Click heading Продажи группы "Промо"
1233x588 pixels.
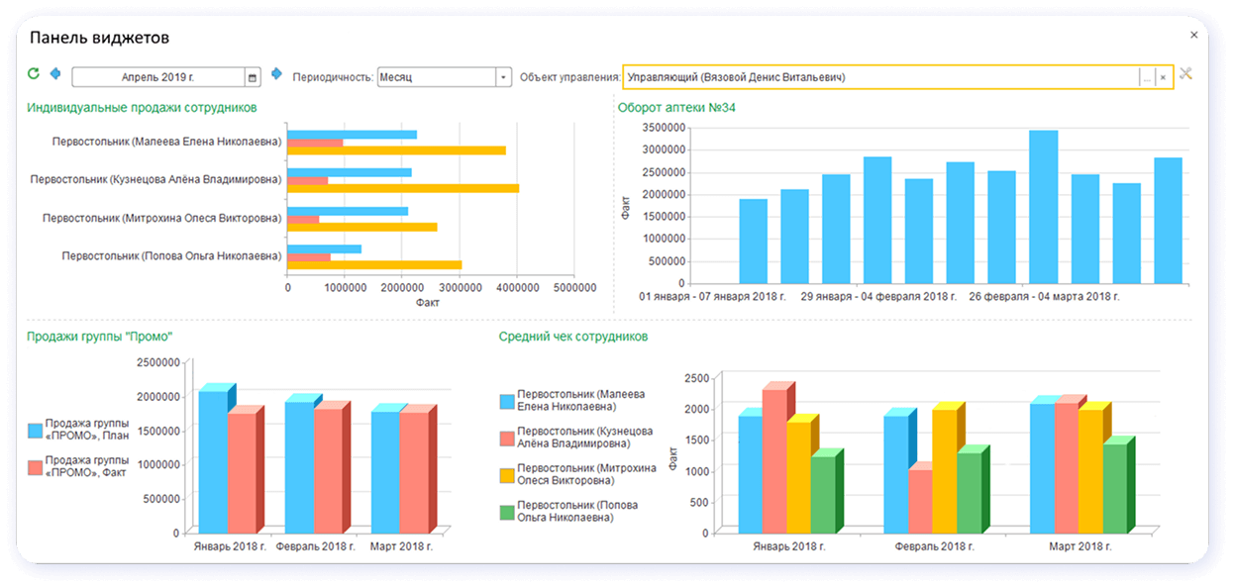[99, 337]
